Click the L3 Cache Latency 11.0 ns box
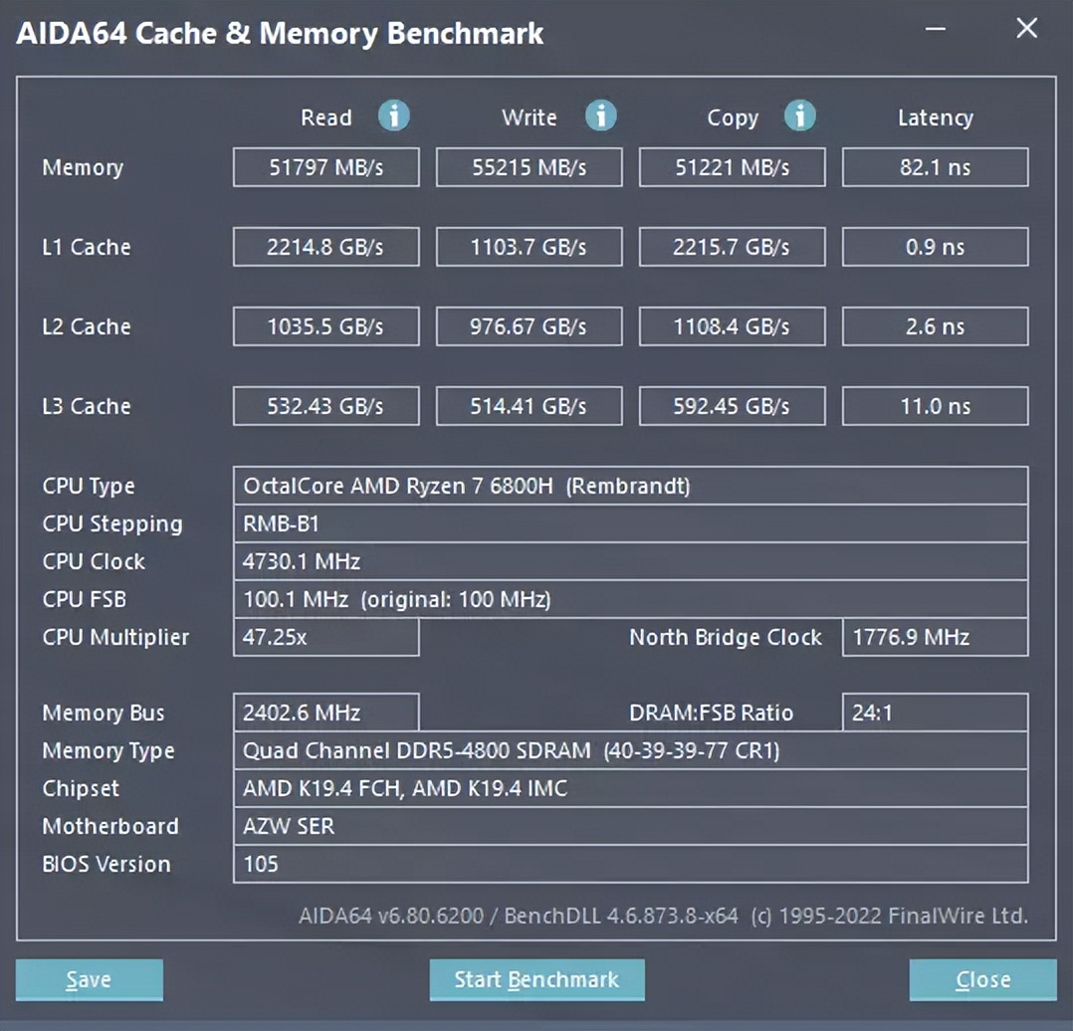The width and height of the screenshot is (1073, 1031). click(935, 406)
